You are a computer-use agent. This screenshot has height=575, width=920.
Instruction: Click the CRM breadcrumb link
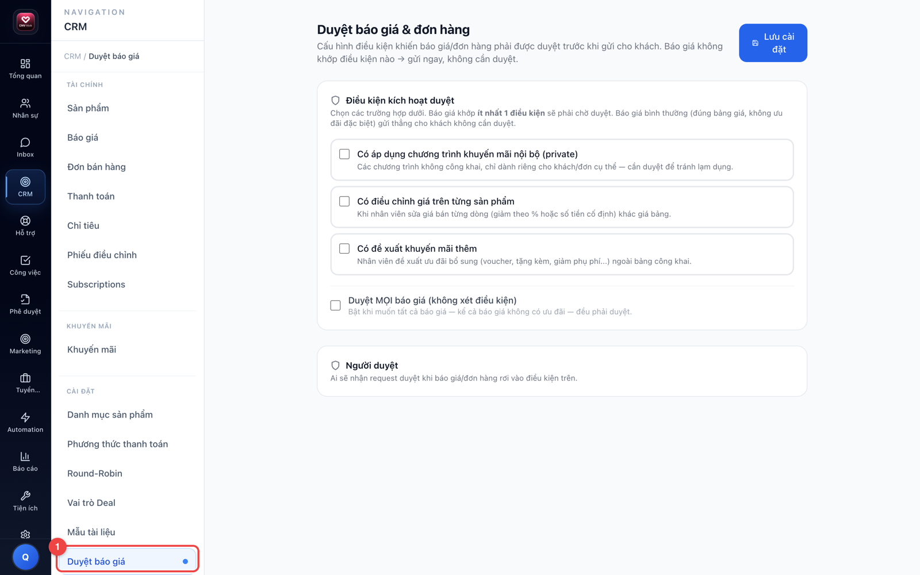tap(72, 56)
